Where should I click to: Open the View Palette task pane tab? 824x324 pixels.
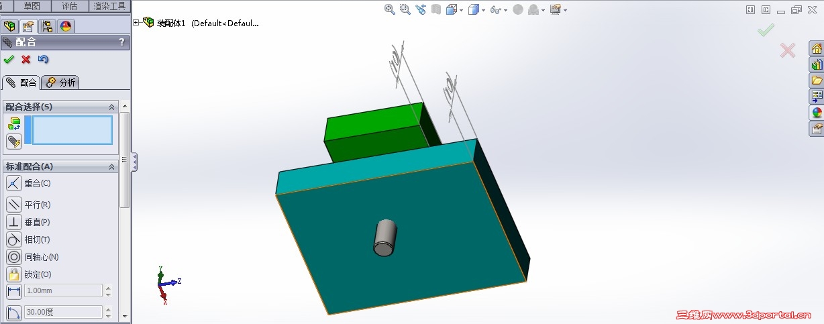pyautogui.click(x=817, y=97)
